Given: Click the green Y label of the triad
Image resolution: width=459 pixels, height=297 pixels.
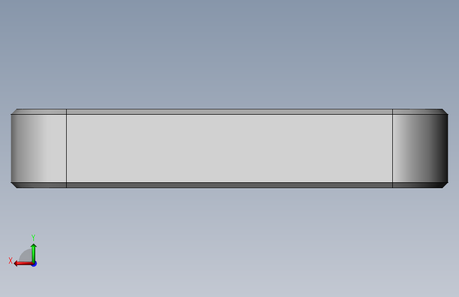Looking at the screenshot, I should 33,237.
